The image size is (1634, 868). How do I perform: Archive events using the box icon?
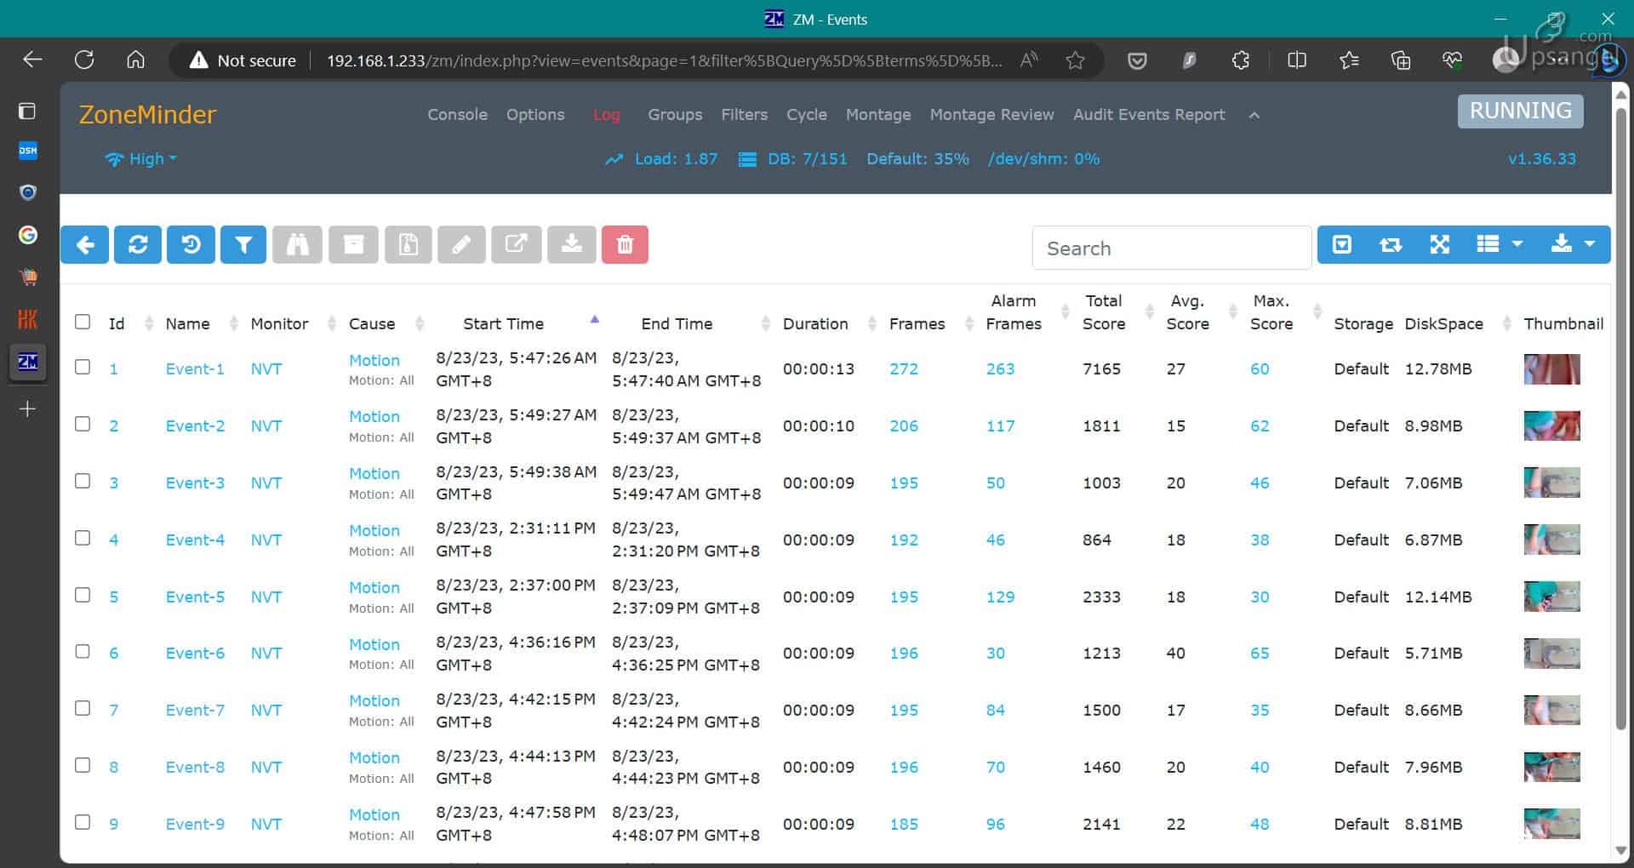(x=353, y=244)
